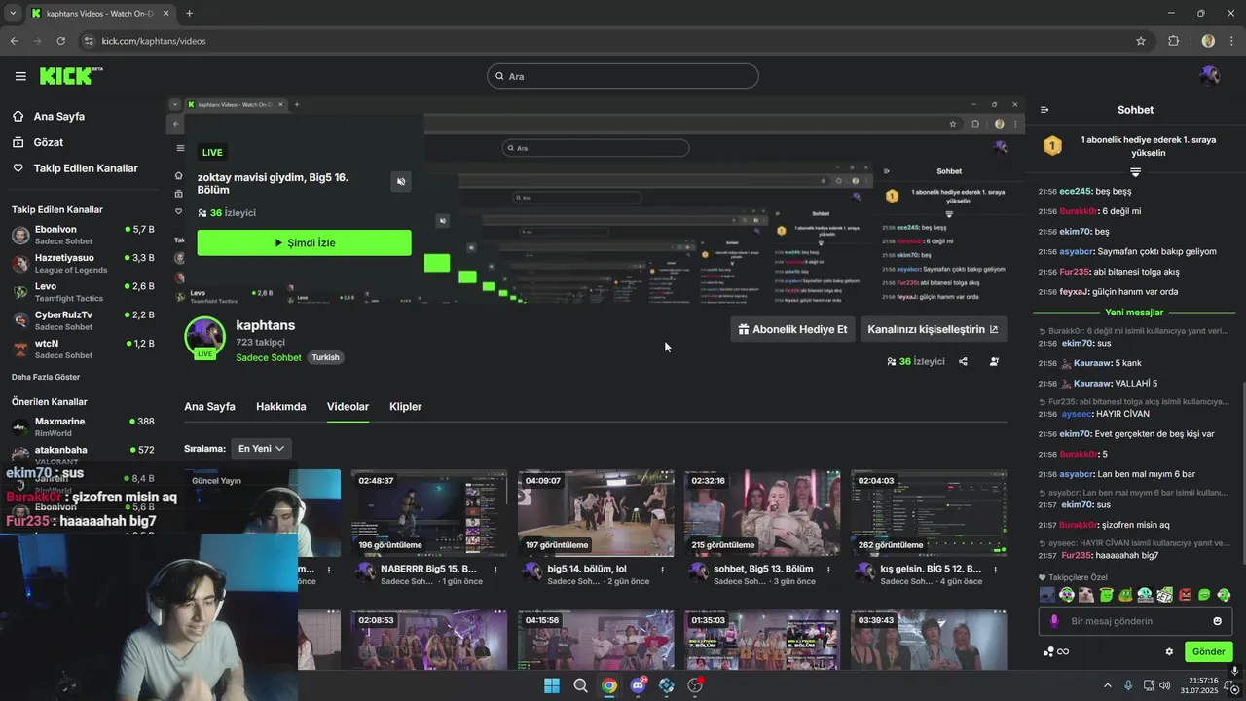
Task: Send the chat message with Gönder
Action: tap(1208, 651)
